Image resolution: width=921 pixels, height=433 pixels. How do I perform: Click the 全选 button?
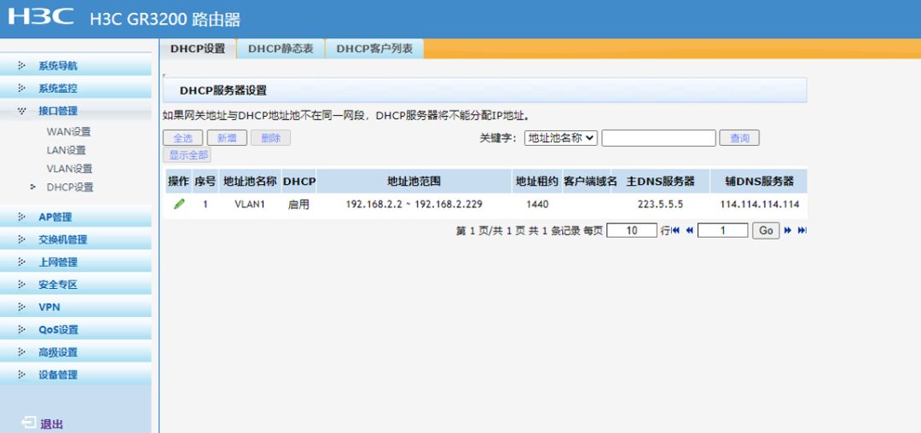(x=182, y=138)
